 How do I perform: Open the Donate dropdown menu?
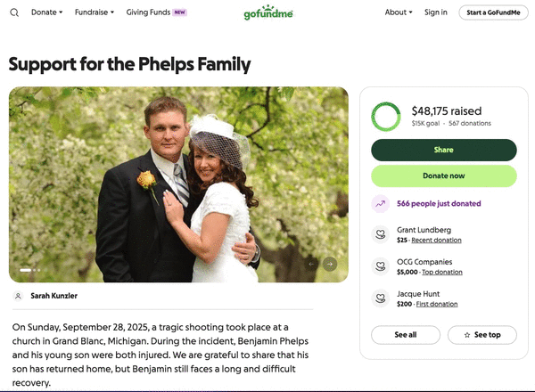[x=46, y=12]
